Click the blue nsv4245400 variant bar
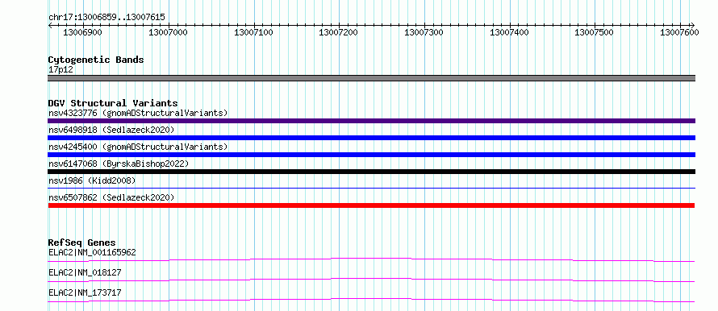 (371, 155)
